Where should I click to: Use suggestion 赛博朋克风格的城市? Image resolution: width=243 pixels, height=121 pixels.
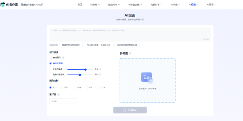pyautogui.click(x=71, y=45)
